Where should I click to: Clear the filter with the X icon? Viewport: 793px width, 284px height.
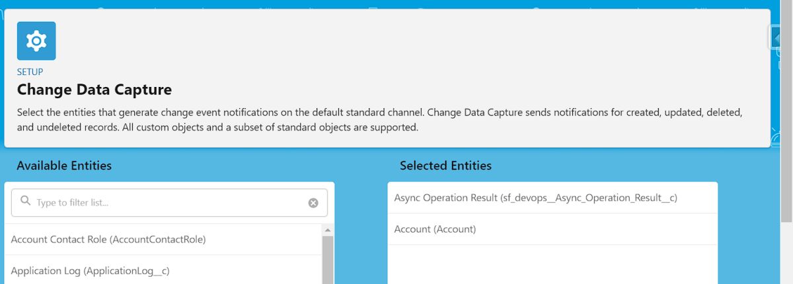click(313, 203)
